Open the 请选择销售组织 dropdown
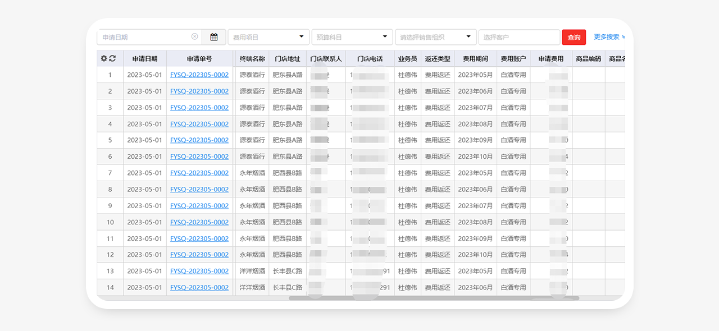This screenshot has height=331, width=719. (x=435, y=37)
